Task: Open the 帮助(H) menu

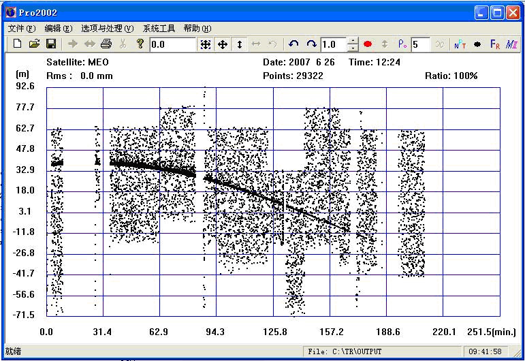Action: click(x=197, y=29)
